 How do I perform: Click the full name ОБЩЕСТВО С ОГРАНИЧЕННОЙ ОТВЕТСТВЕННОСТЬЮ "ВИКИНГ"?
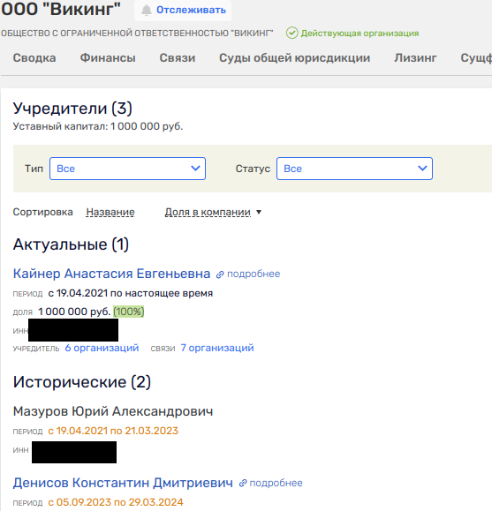(x=137, y=34)
